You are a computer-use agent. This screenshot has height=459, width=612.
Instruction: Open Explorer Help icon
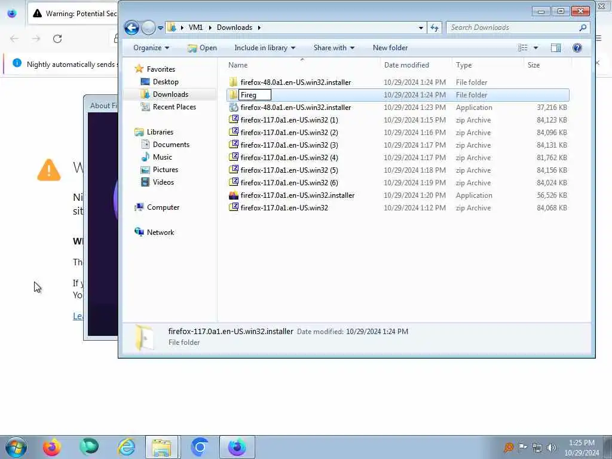click(577, 48)
